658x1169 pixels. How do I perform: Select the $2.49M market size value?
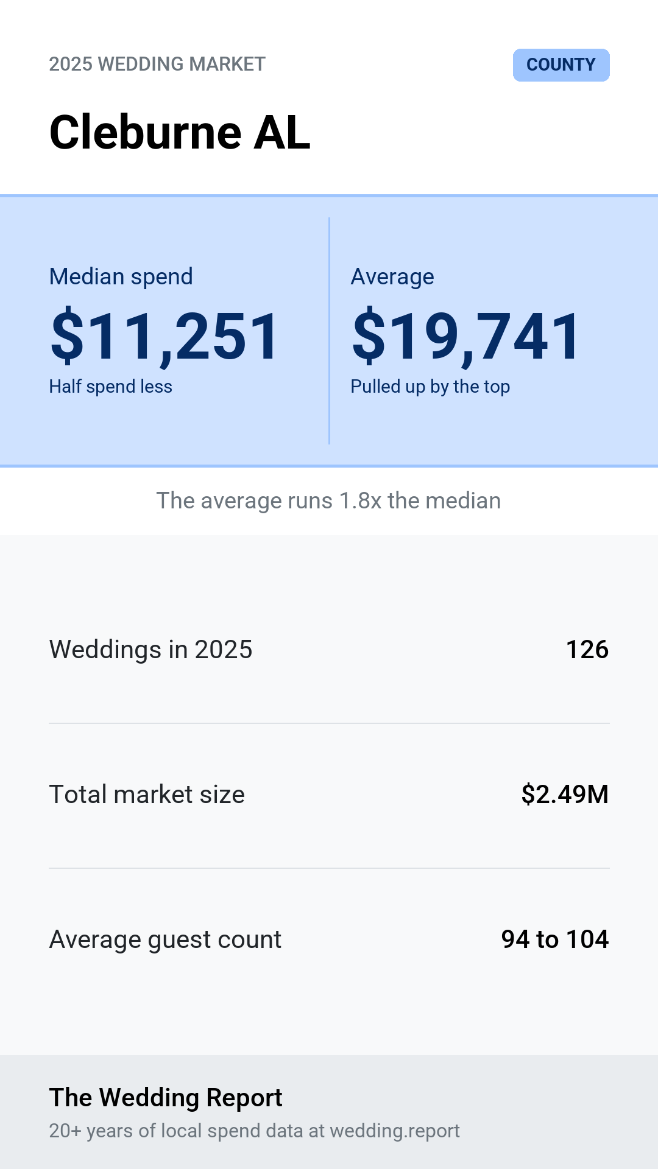coord(565,795)
